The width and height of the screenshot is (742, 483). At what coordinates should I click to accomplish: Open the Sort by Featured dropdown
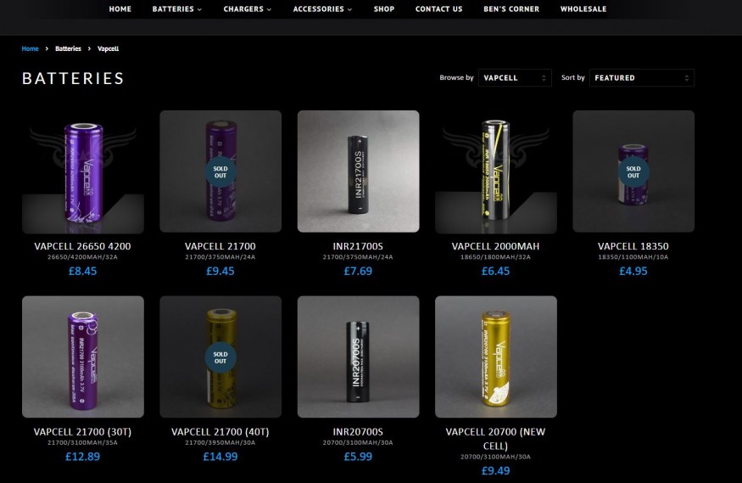(642, 77)
